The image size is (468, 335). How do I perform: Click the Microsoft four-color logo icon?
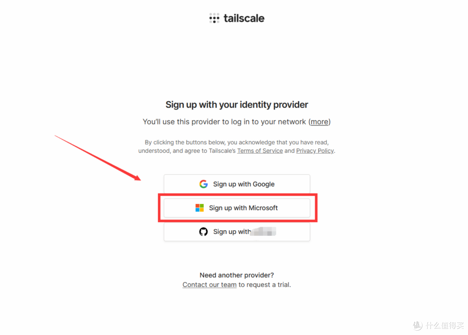(x=199, y=208)
